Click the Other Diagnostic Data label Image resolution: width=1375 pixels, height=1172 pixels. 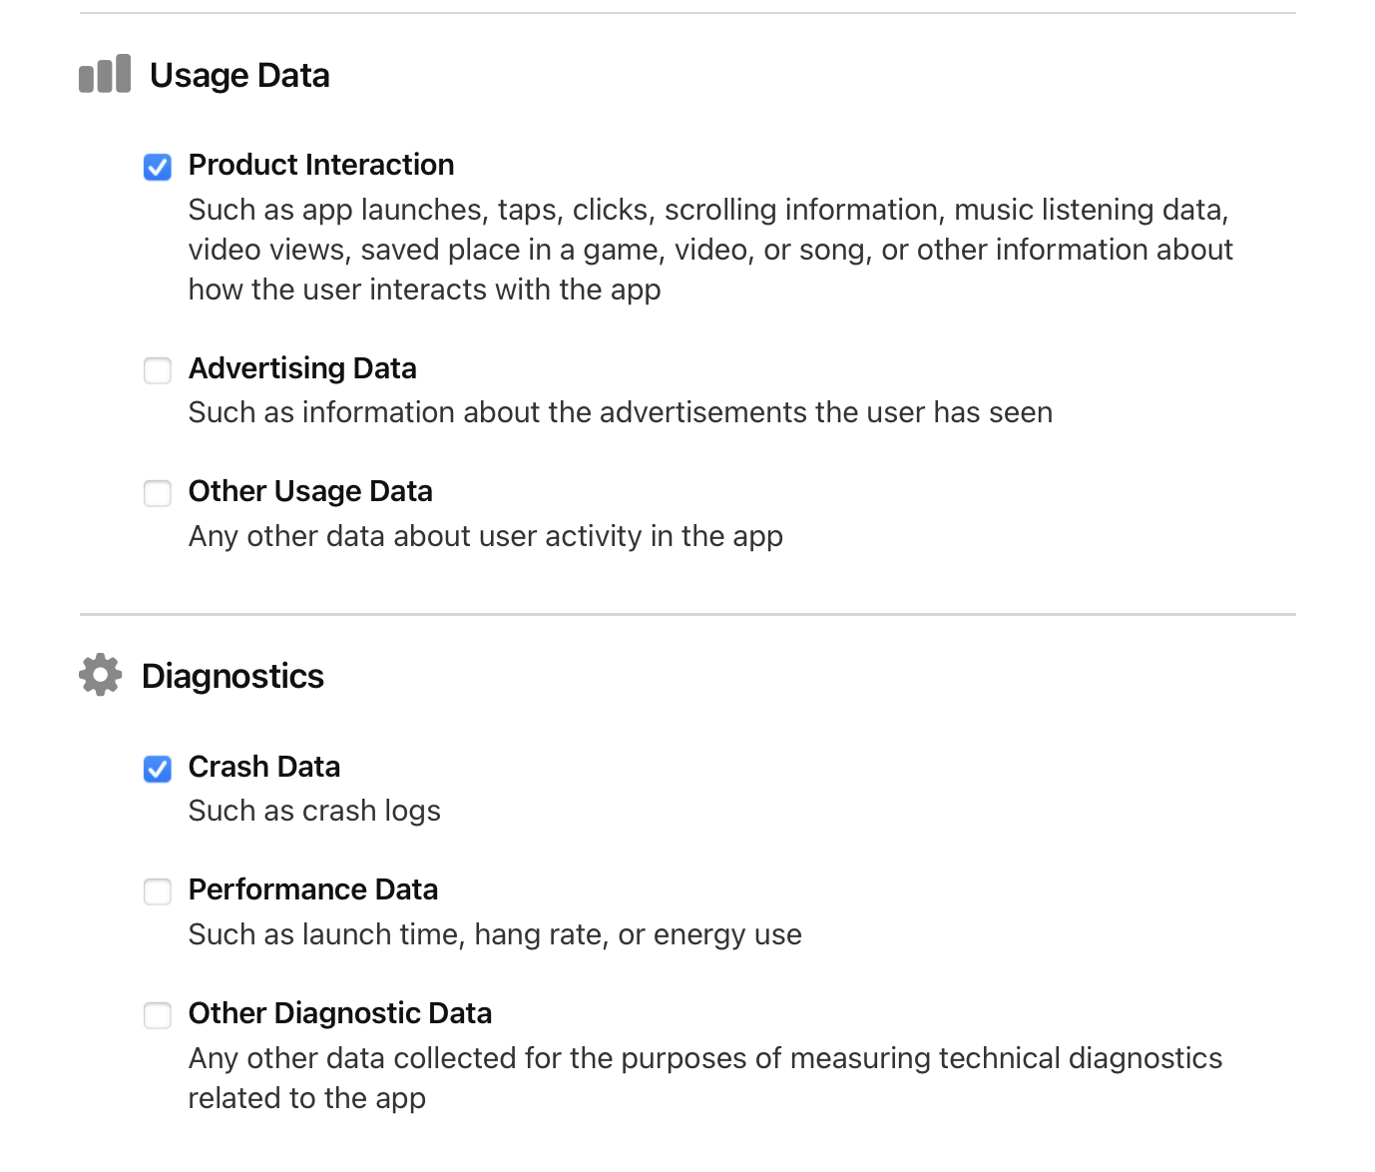pyautogui.click(x=339, y=1013)
